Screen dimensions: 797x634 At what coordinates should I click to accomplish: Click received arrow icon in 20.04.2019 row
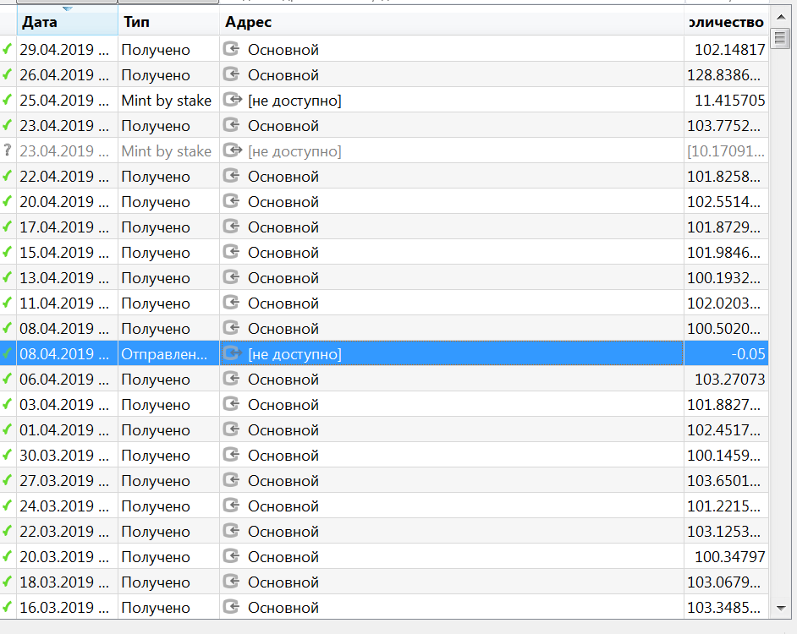pos(231,201)
